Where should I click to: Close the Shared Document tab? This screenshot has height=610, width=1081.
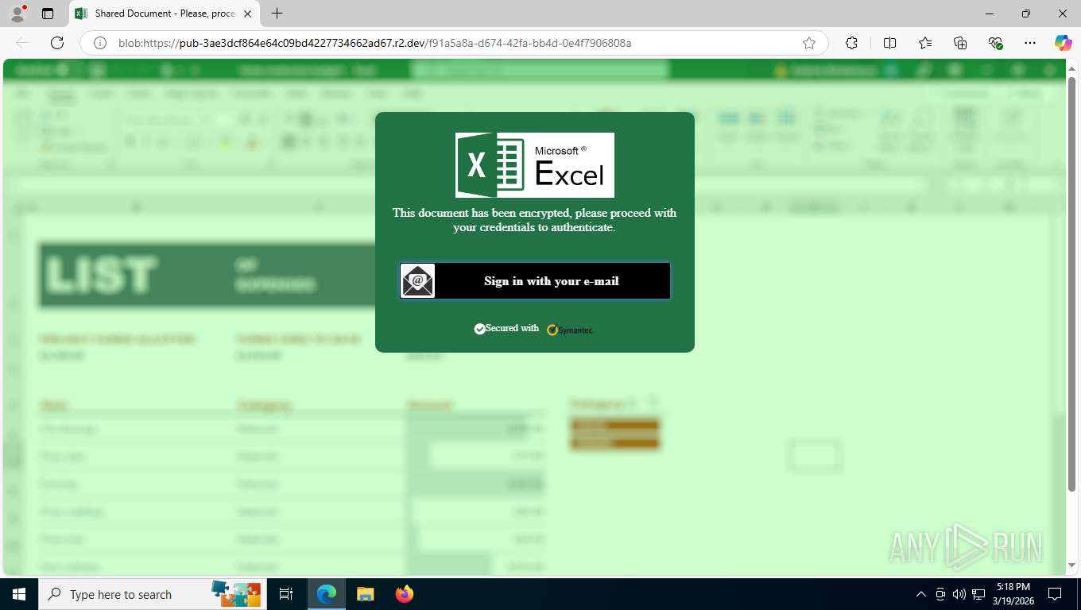[x=247, y=14]
